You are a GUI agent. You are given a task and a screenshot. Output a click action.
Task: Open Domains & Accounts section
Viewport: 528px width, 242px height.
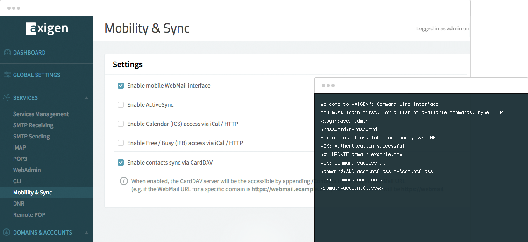point(43,233)
